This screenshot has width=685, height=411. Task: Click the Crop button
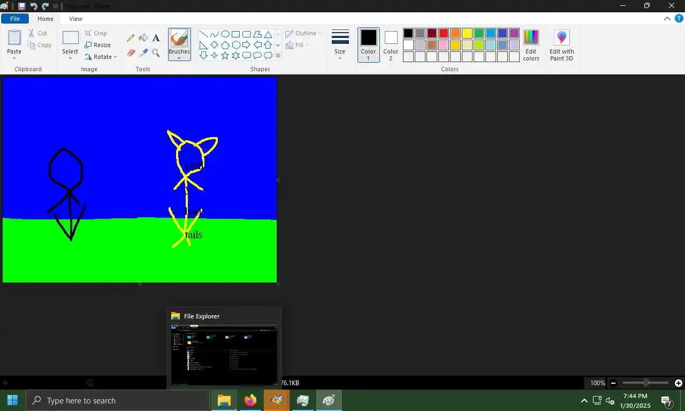[96, 33]
